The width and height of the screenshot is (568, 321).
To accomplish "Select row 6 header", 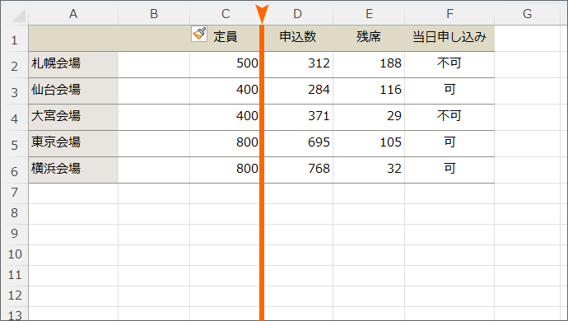I will (x=15, y=170).
